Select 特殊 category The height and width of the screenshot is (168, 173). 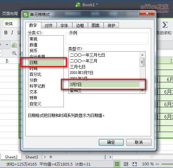46,98
